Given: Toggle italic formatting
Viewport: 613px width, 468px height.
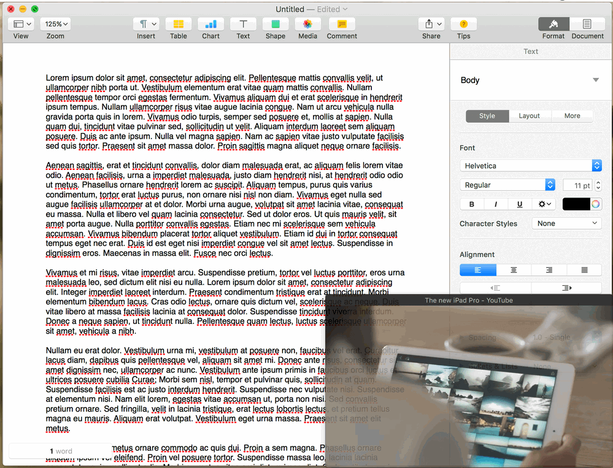Looking at the screenshot, I should (496, 204).
